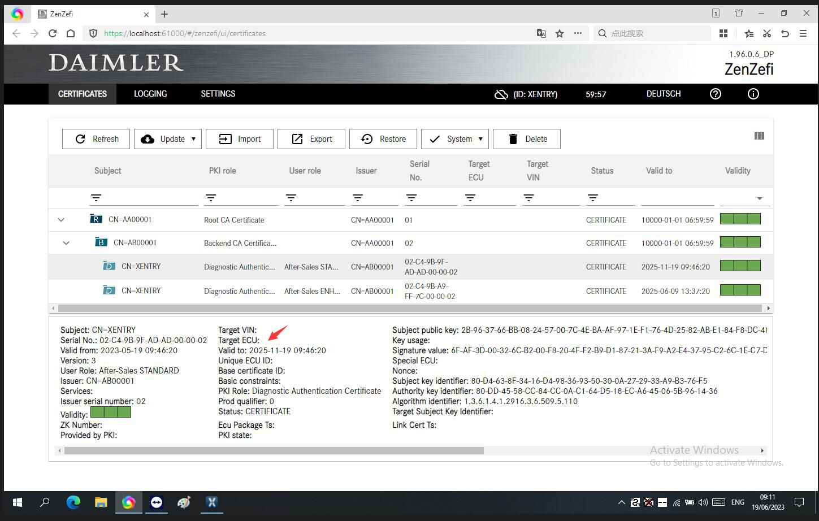Open the info circle icon
The image size is (819, 521).
click(753, 94)
